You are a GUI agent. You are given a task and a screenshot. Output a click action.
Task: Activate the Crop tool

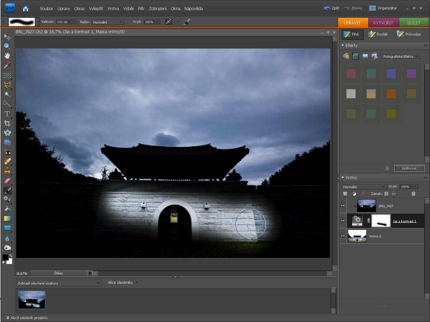[x=7, y=123]
